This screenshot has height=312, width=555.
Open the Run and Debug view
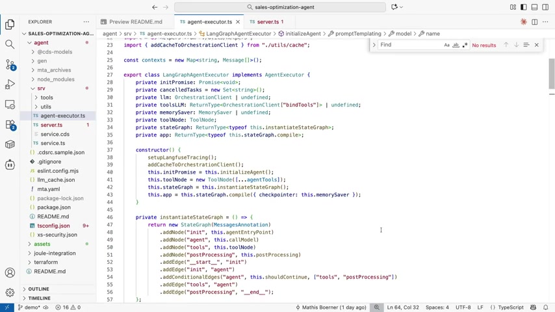click(x=10, y=84)
